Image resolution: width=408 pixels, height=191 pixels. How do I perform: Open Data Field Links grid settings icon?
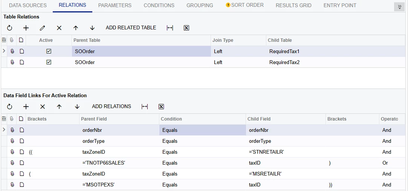coord(4,119)
